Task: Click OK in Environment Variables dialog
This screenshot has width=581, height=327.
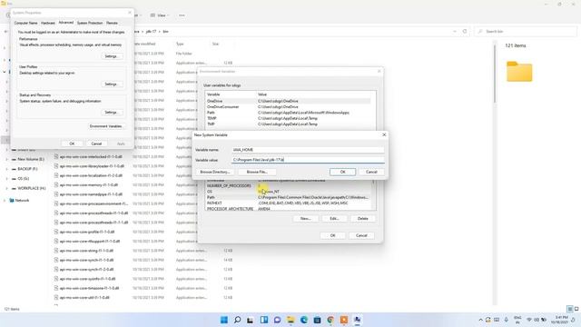Action: (x=333, y=236)
